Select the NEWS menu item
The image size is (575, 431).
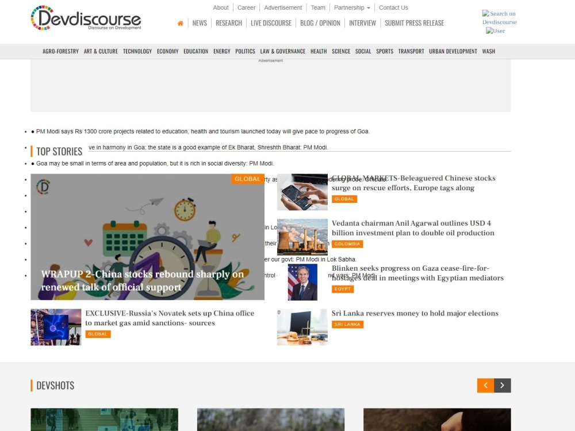[200, 23]
